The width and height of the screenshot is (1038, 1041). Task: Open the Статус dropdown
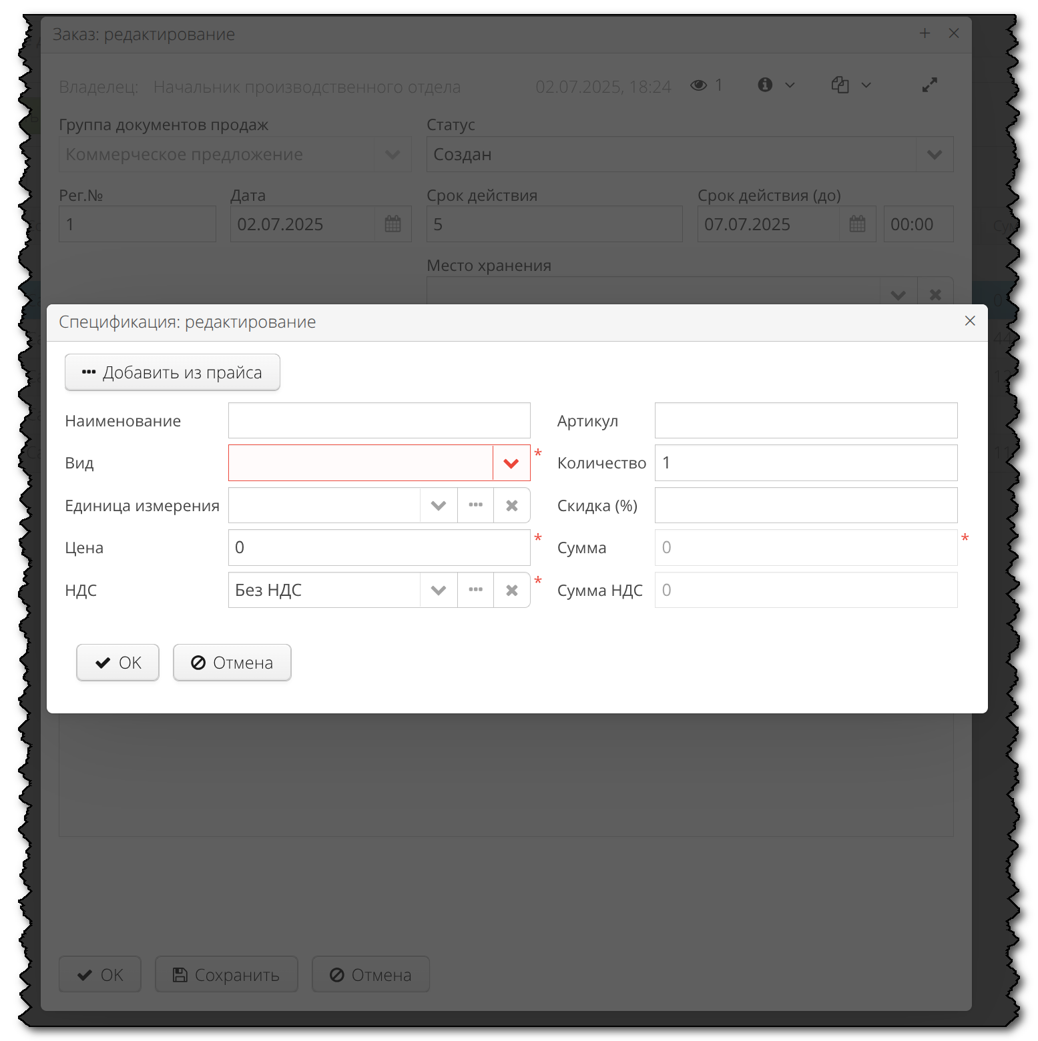[x=934, y=154]
